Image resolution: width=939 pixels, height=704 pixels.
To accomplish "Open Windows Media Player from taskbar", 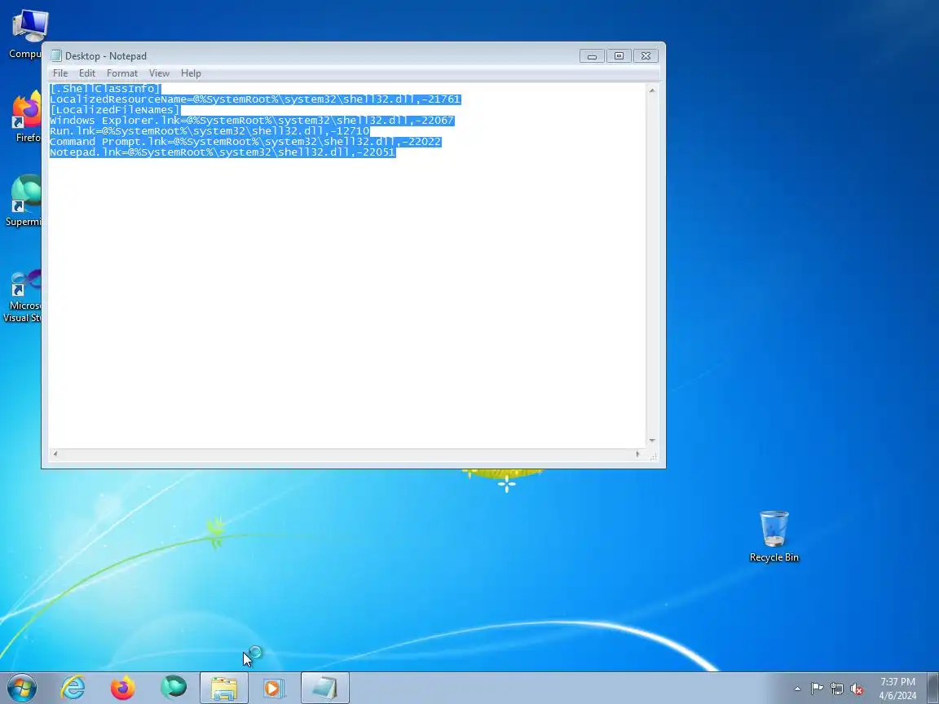I will coord(274,688).
